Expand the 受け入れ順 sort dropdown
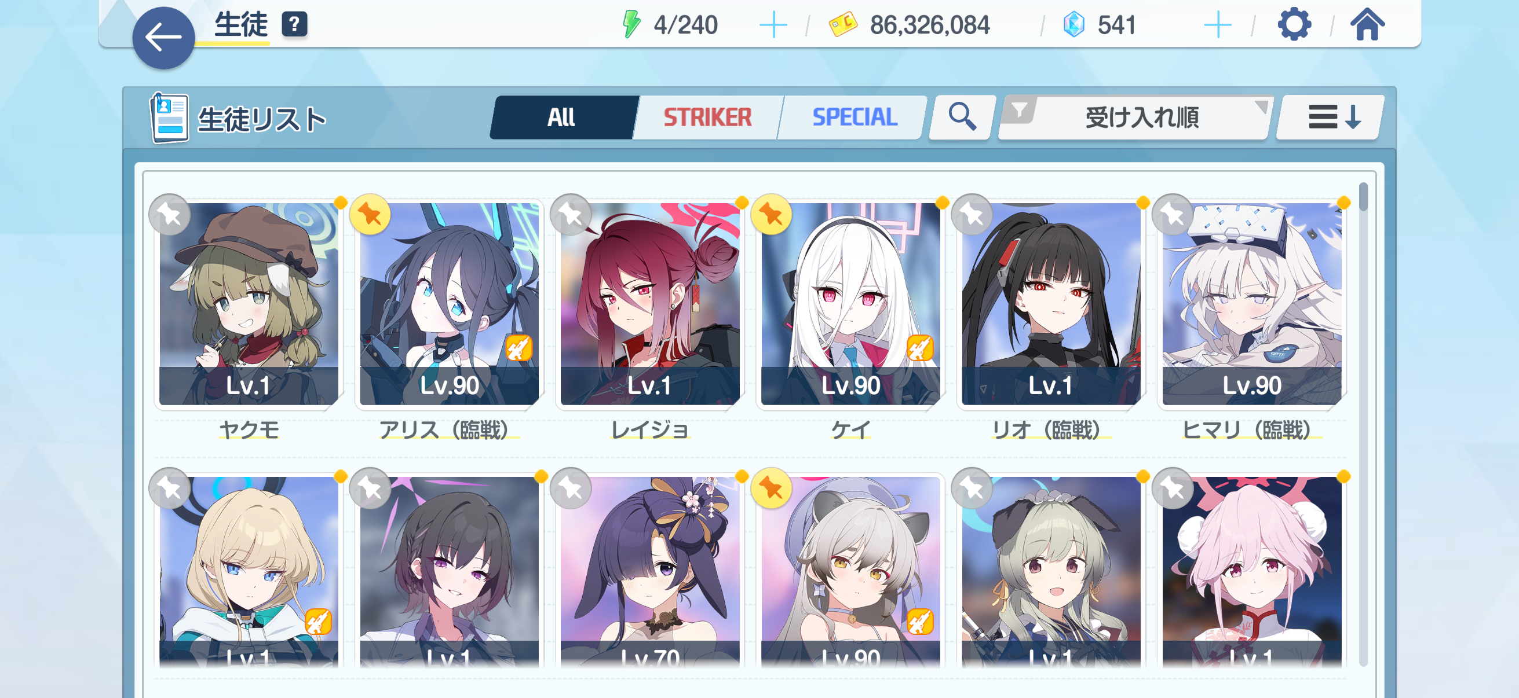Image resolution: width=1519 pixels, height=698 pixels. click(1135, 117)
